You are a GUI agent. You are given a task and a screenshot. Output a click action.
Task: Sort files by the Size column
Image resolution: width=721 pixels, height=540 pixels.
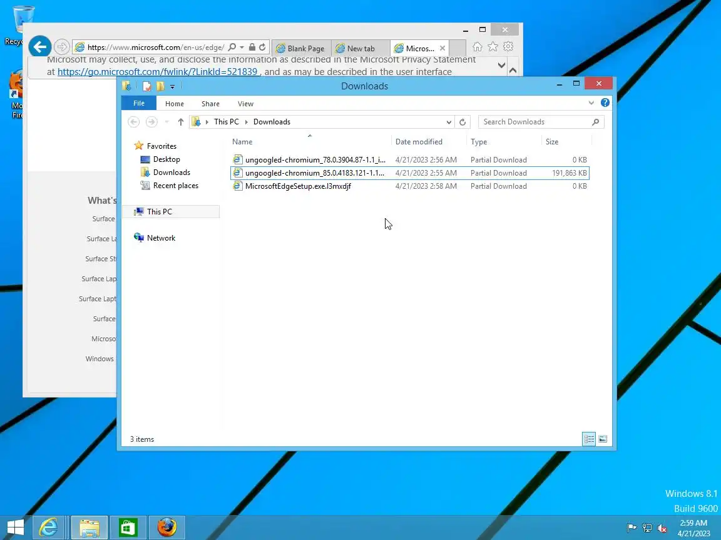pyautogui.click(x=566, y=142)
